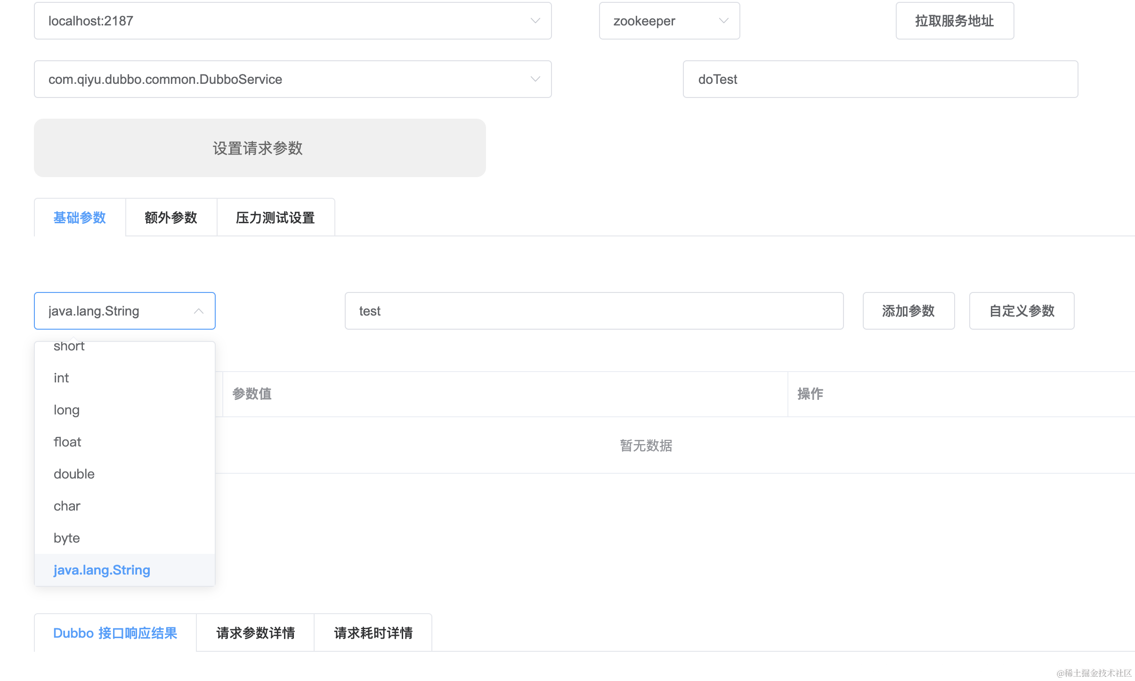Select double in the type dropdown list

click(x=74, y=474)
